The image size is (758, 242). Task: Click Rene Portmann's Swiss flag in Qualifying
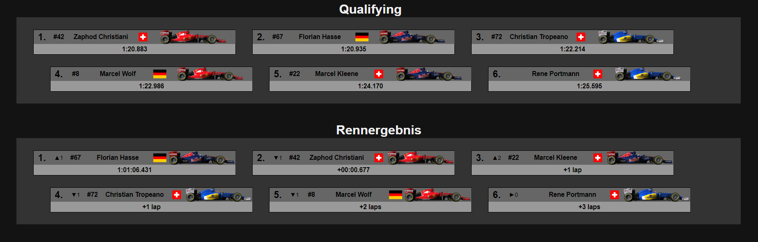597,74
